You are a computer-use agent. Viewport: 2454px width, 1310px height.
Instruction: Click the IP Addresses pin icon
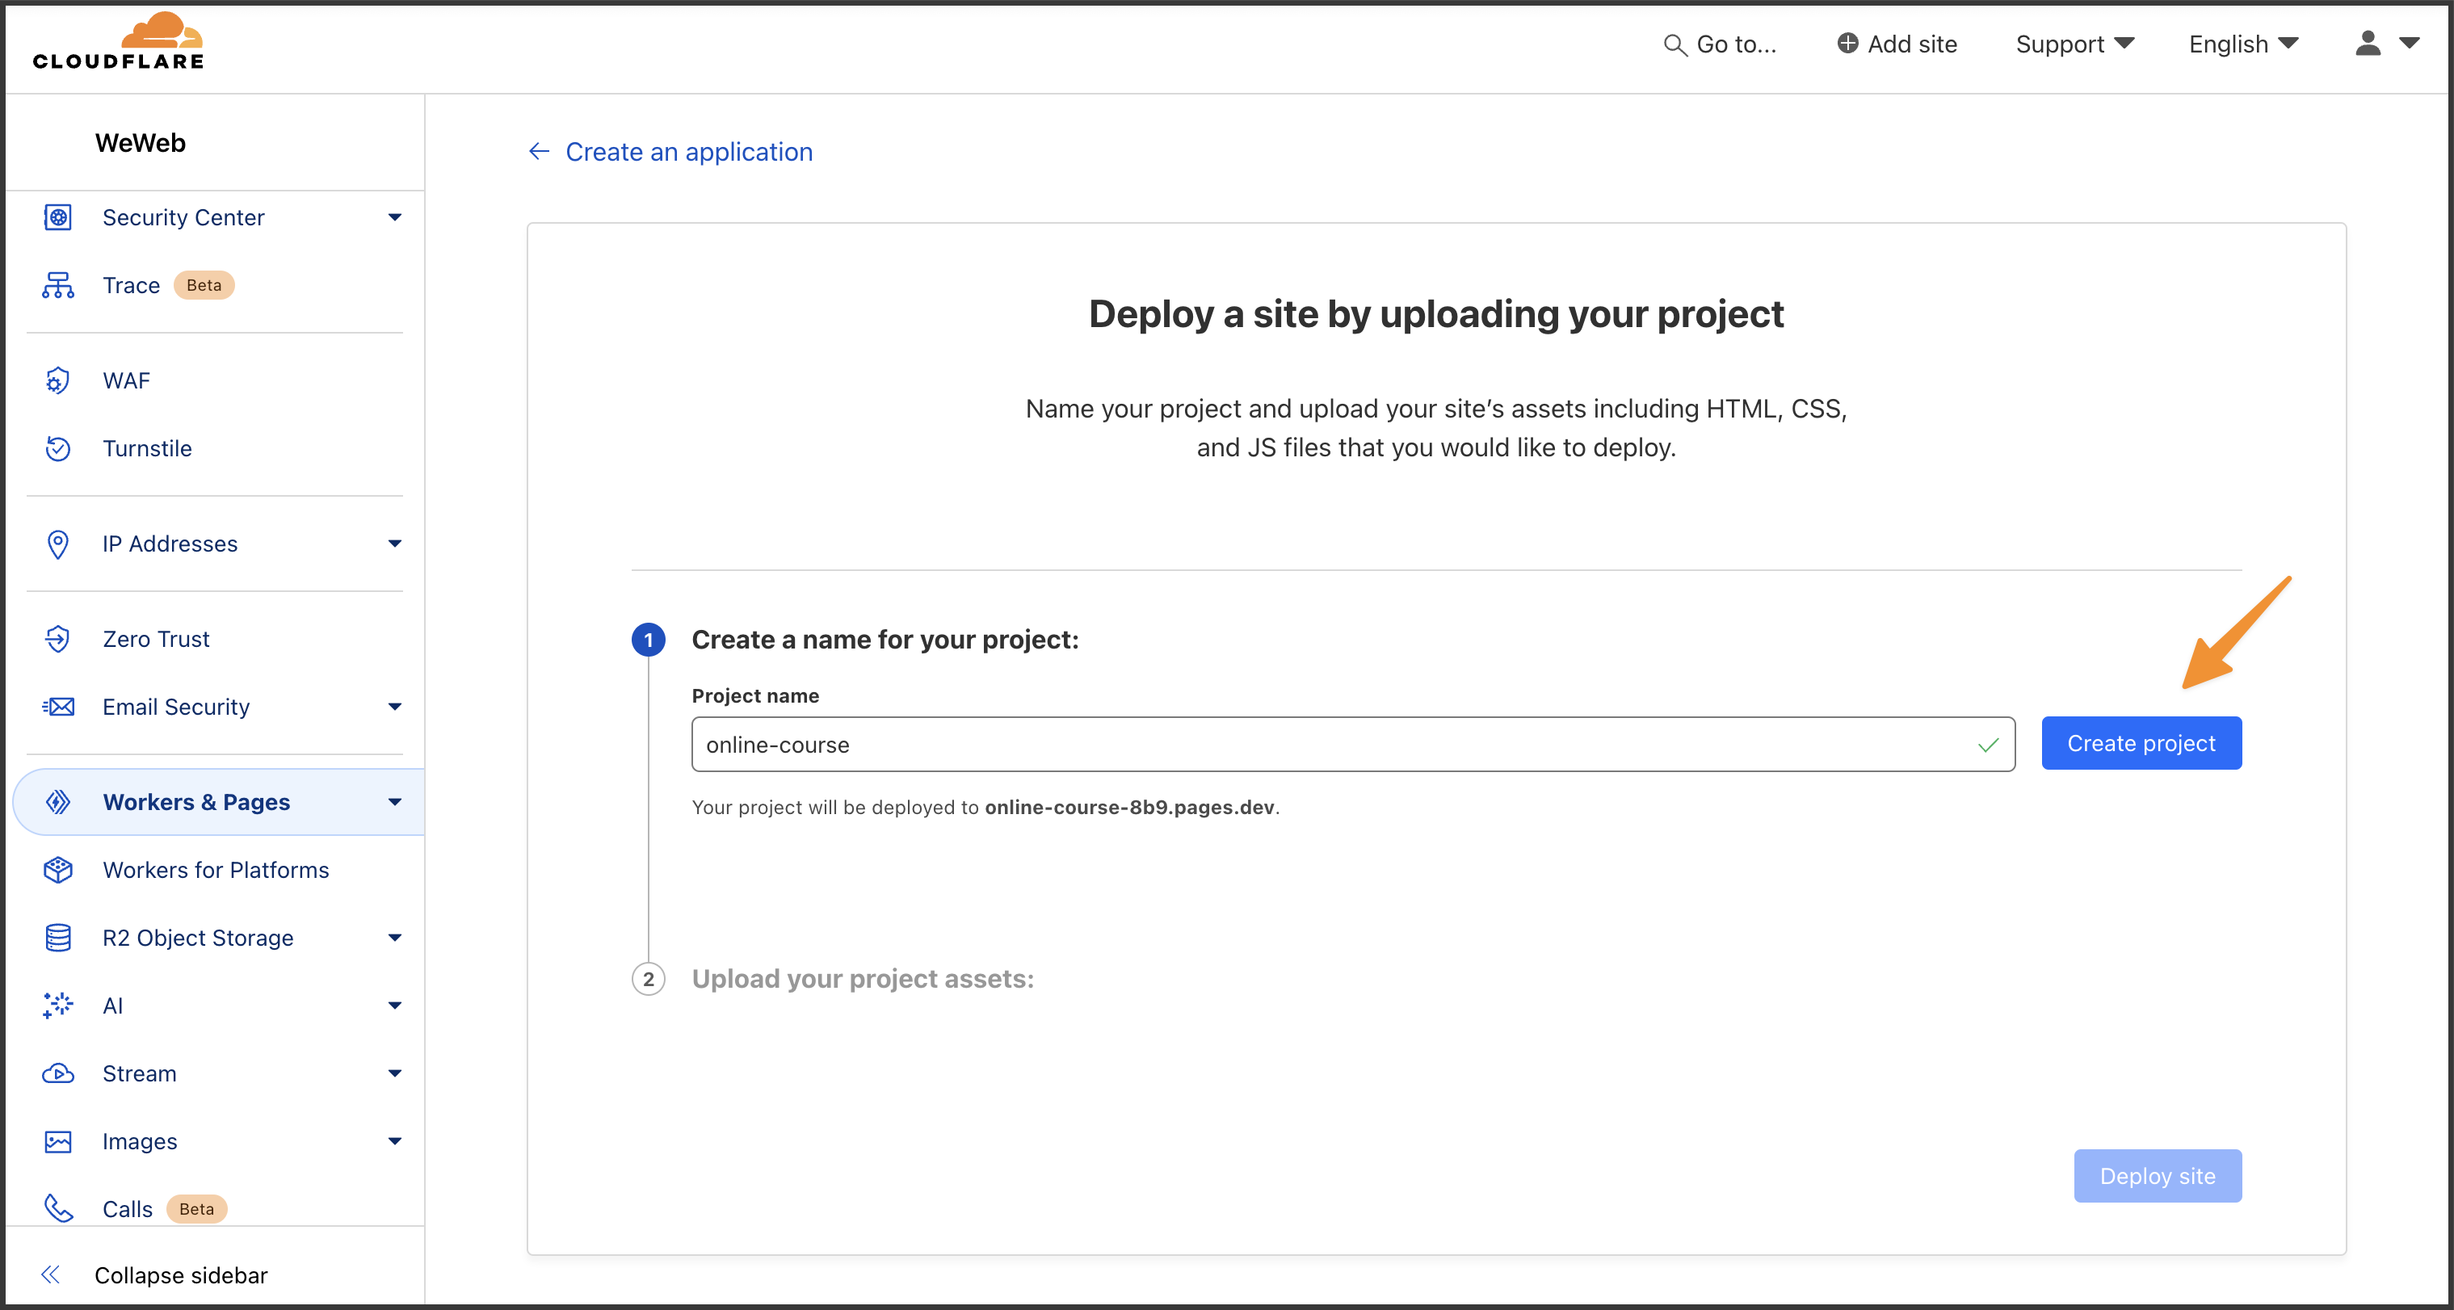(x=57, y=544)
